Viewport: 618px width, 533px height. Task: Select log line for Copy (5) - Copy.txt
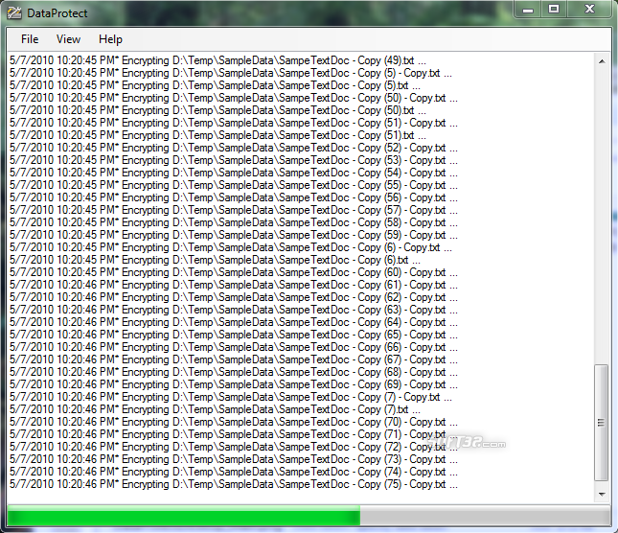[231, 73]
